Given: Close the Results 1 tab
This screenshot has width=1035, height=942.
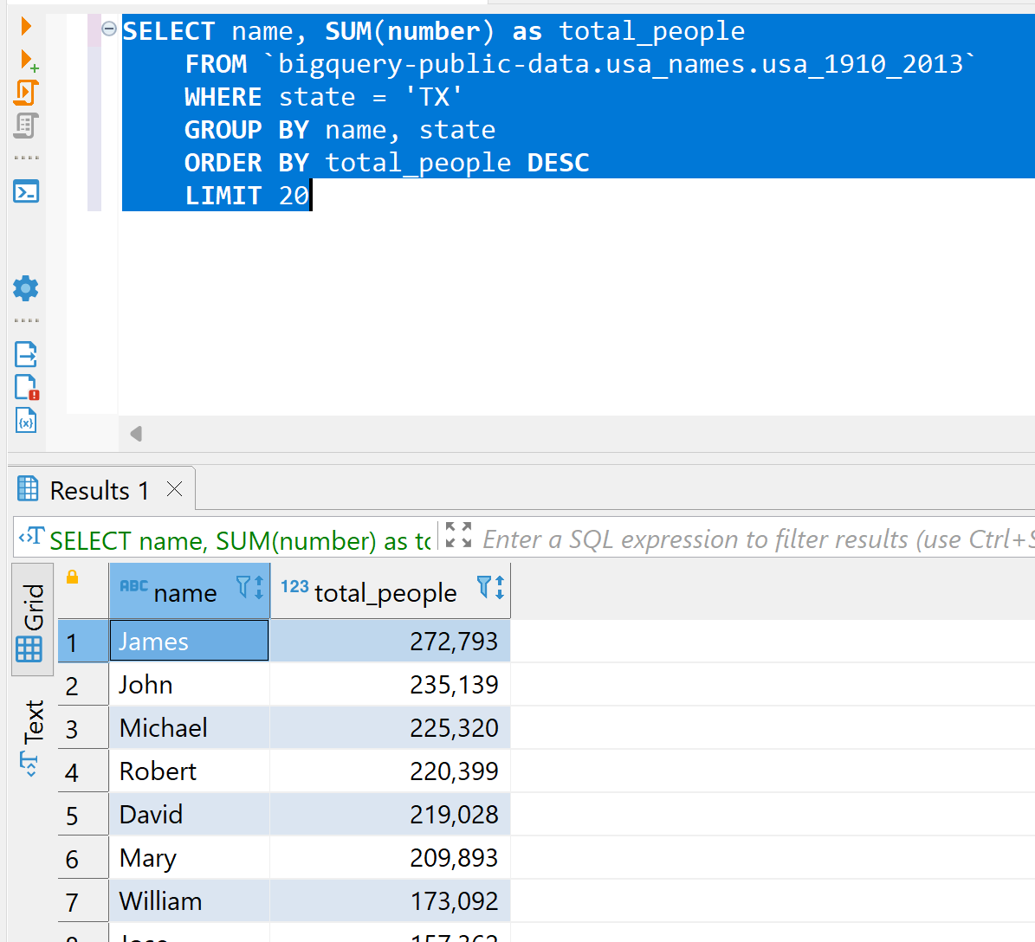Looking at the screenshot, I should [174, 489].
